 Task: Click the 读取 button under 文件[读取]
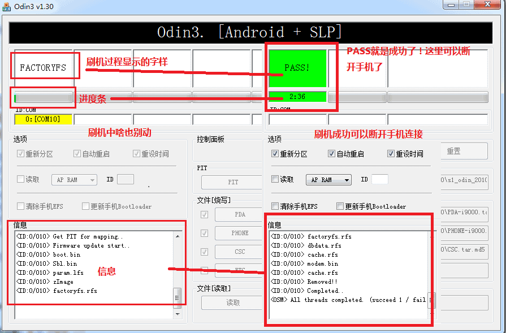coord(232,302)
